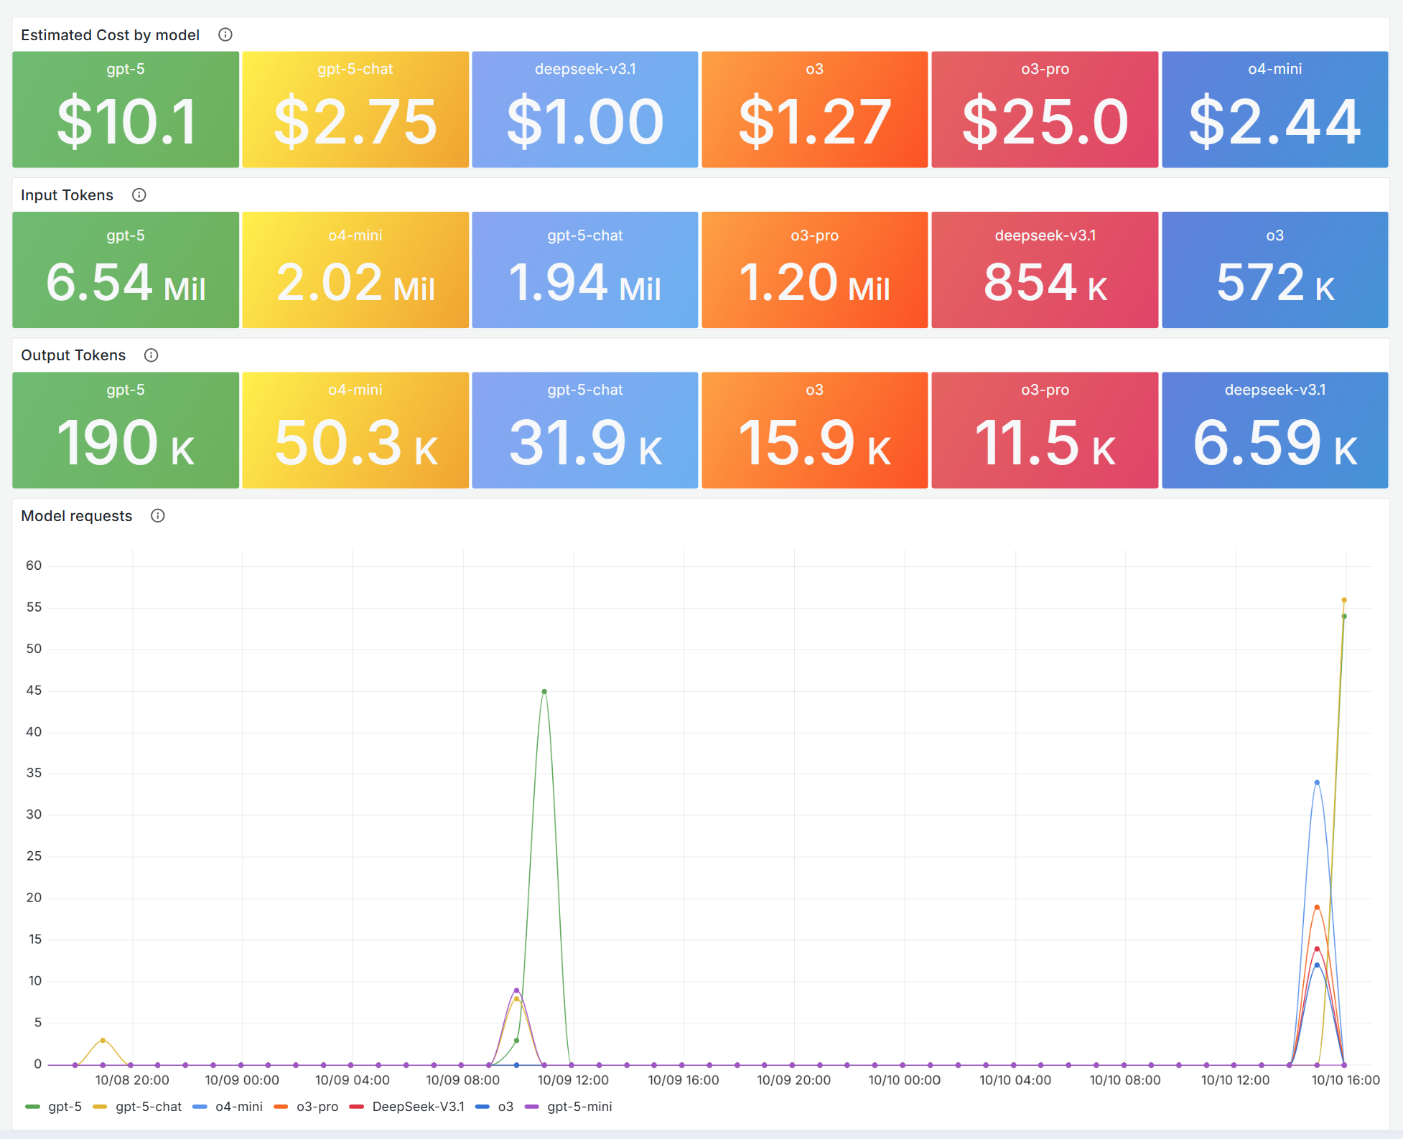Viewport: 1403px width, 1139px height.
Task: Toggle o3-pro series in legend
Action: click(x=317, y=1107)
